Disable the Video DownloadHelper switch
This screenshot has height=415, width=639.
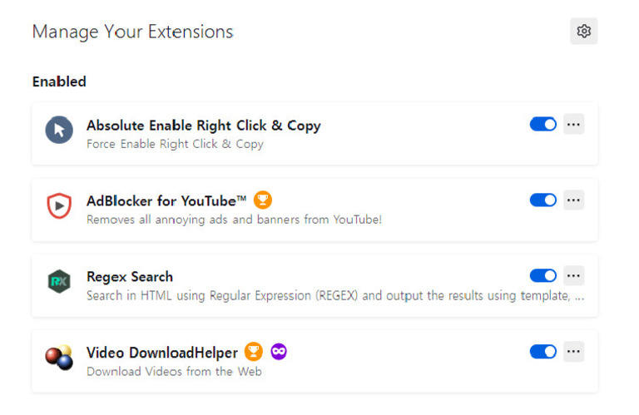pos(543,352)
